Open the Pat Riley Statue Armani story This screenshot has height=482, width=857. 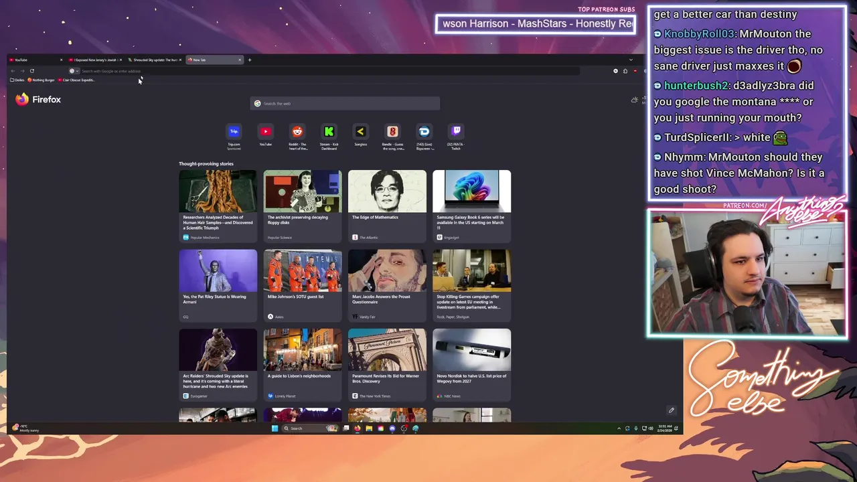click(218, 286)
